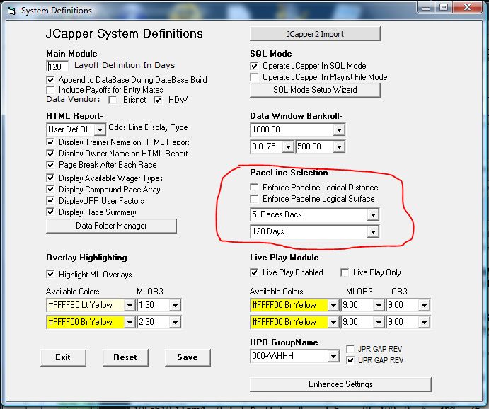Open the Data Folder Manager

111,226
